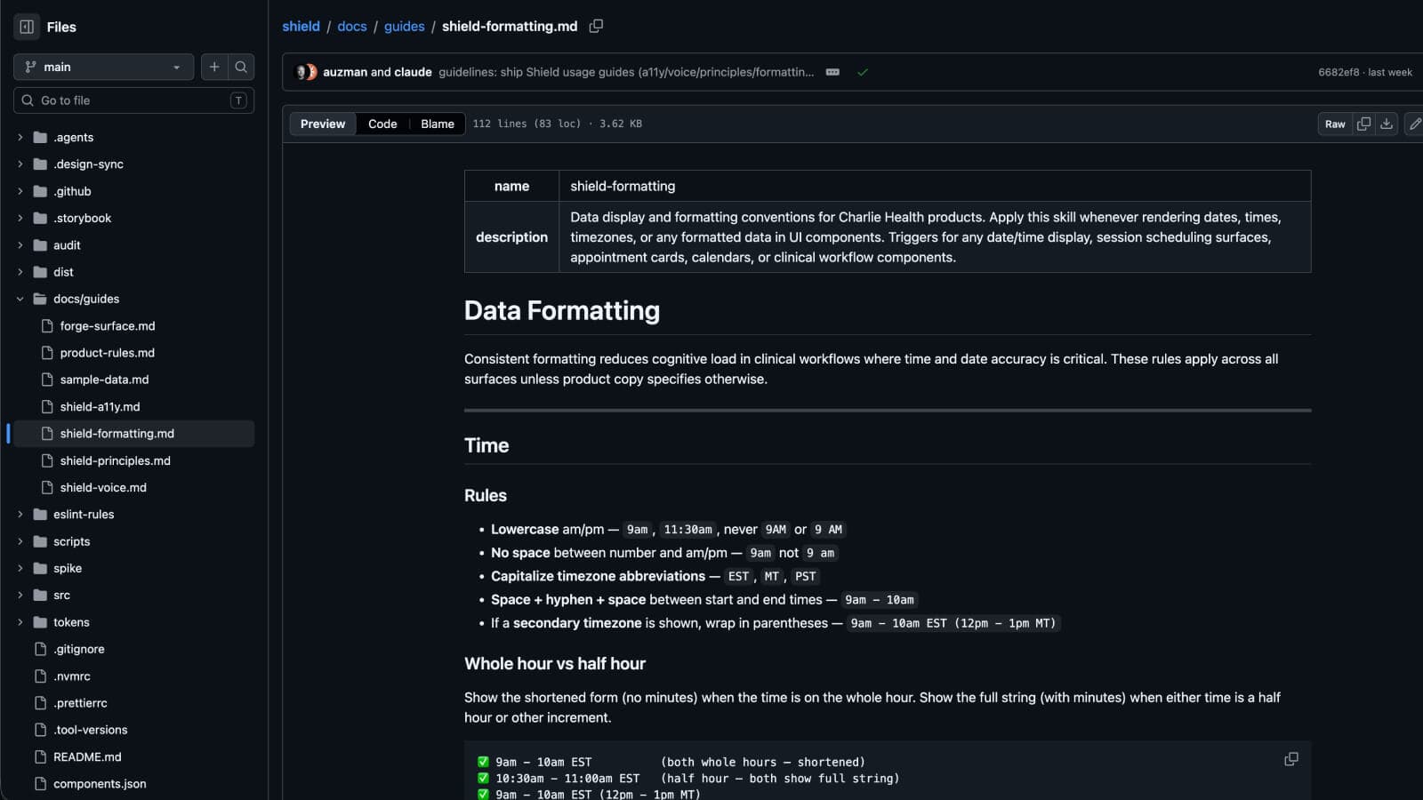The height and width of the screenshot is (800, 1423).
Task: Expand the .design-sync folder chevron
Action: tap(20, 164)
